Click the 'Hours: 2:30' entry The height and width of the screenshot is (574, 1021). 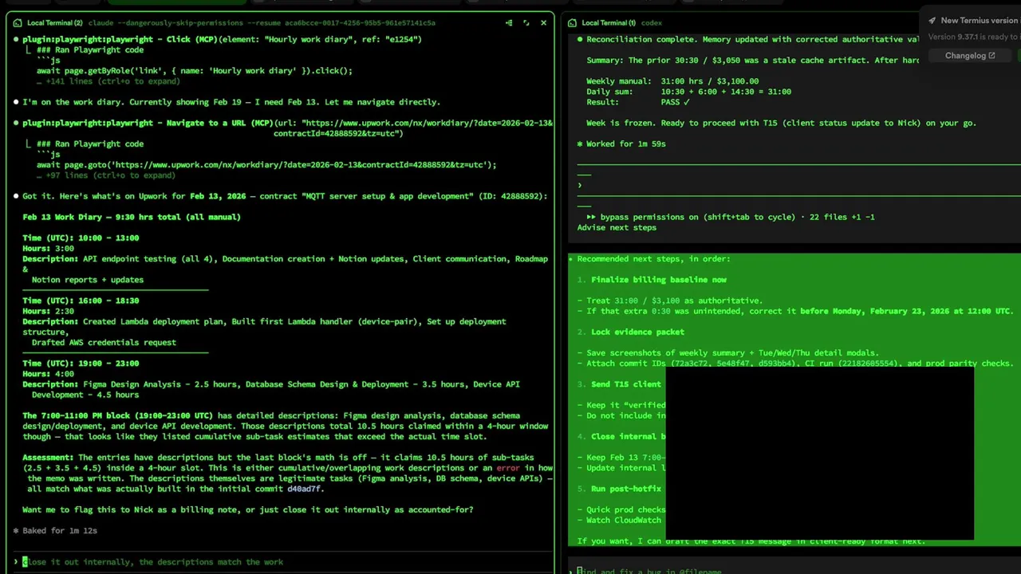click(48, 311)
